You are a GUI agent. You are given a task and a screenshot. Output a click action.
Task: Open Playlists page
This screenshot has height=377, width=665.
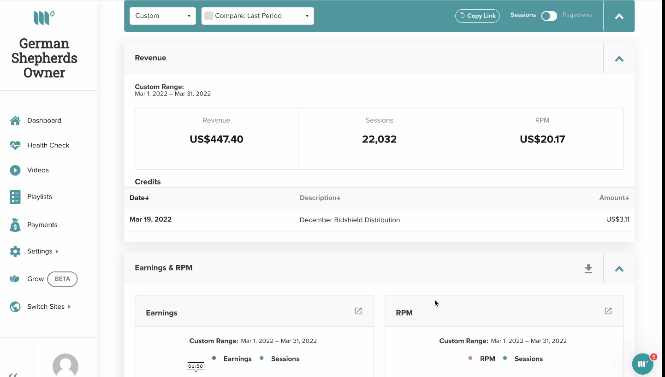[x=39, y=196]
